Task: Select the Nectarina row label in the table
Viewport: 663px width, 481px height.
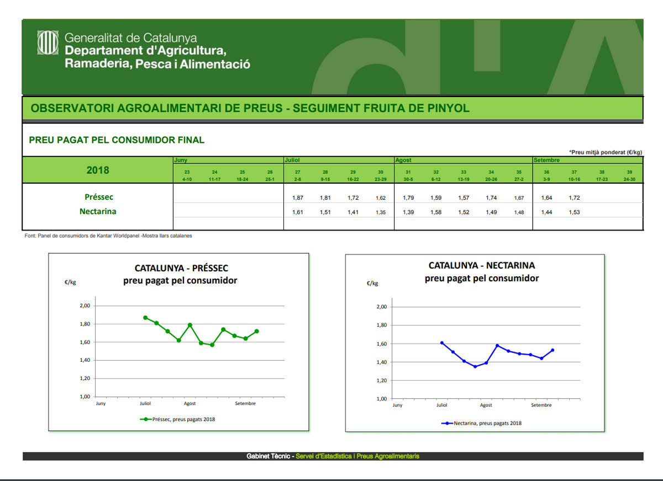Action: click(98, 211)
